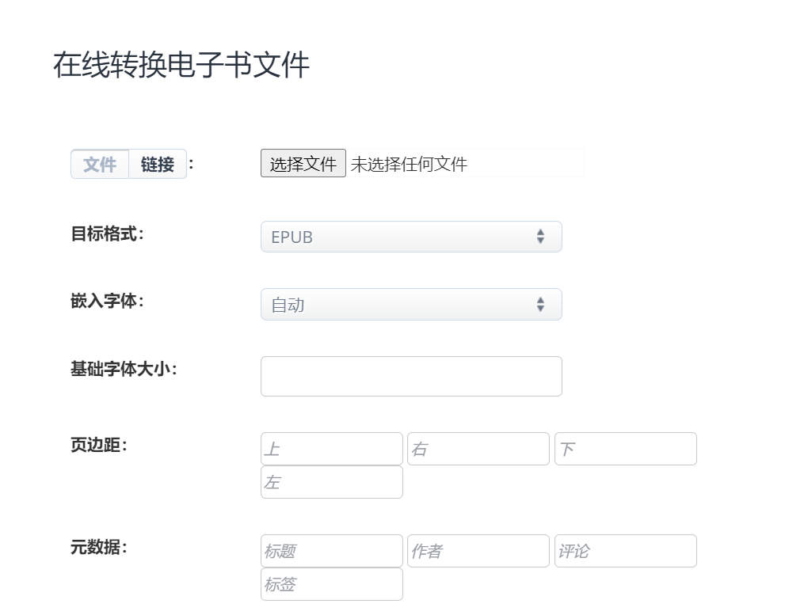The height and width of the screenshot is (615, 789).
Task: Click the 评论 metadata field
Action: click(626, 551)
